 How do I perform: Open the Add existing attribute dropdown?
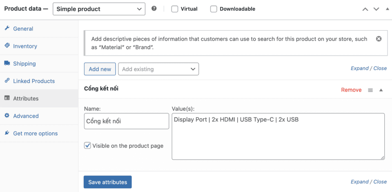158,69
